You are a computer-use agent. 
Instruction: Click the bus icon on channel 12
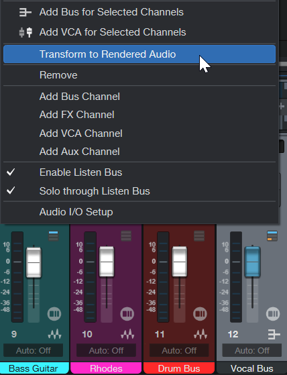[x=274, y=334]
